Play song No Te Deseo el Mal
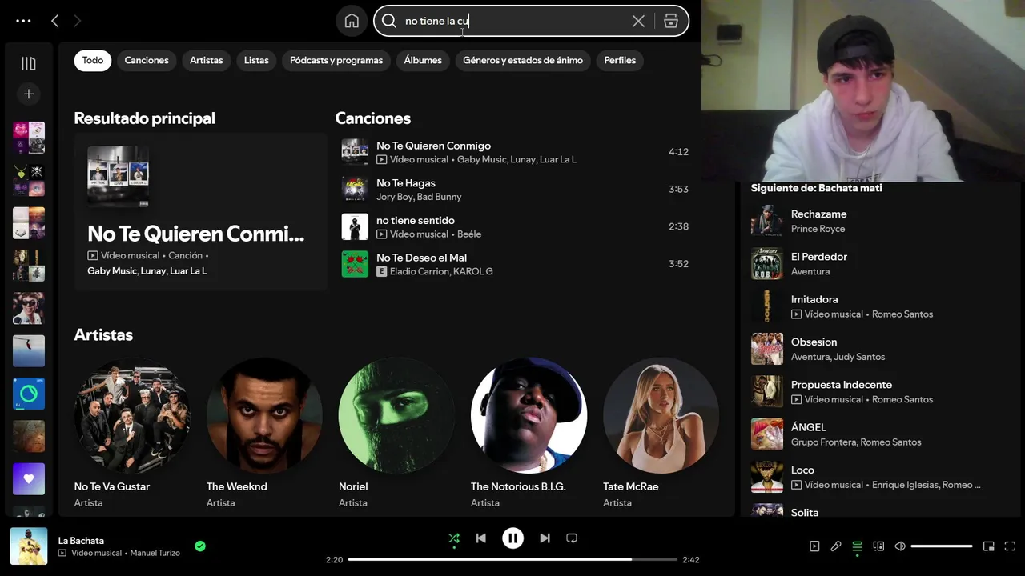Image resolution: width=1025 pixels, height=576 pixels. click(x=515, y=264)
